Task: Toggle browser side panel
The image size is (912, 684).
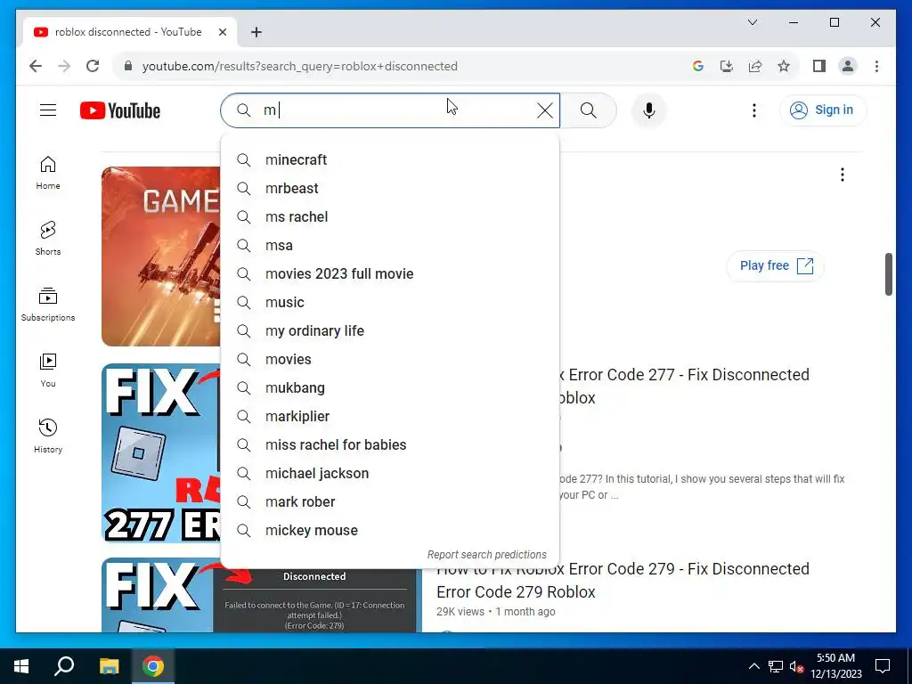Action: (819, 66)
